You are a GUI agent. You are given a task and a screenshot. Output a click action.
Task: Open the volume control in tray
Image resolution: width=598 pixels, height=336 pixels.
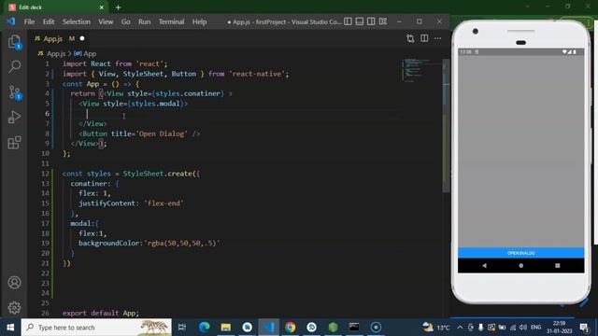pos(523,328)
